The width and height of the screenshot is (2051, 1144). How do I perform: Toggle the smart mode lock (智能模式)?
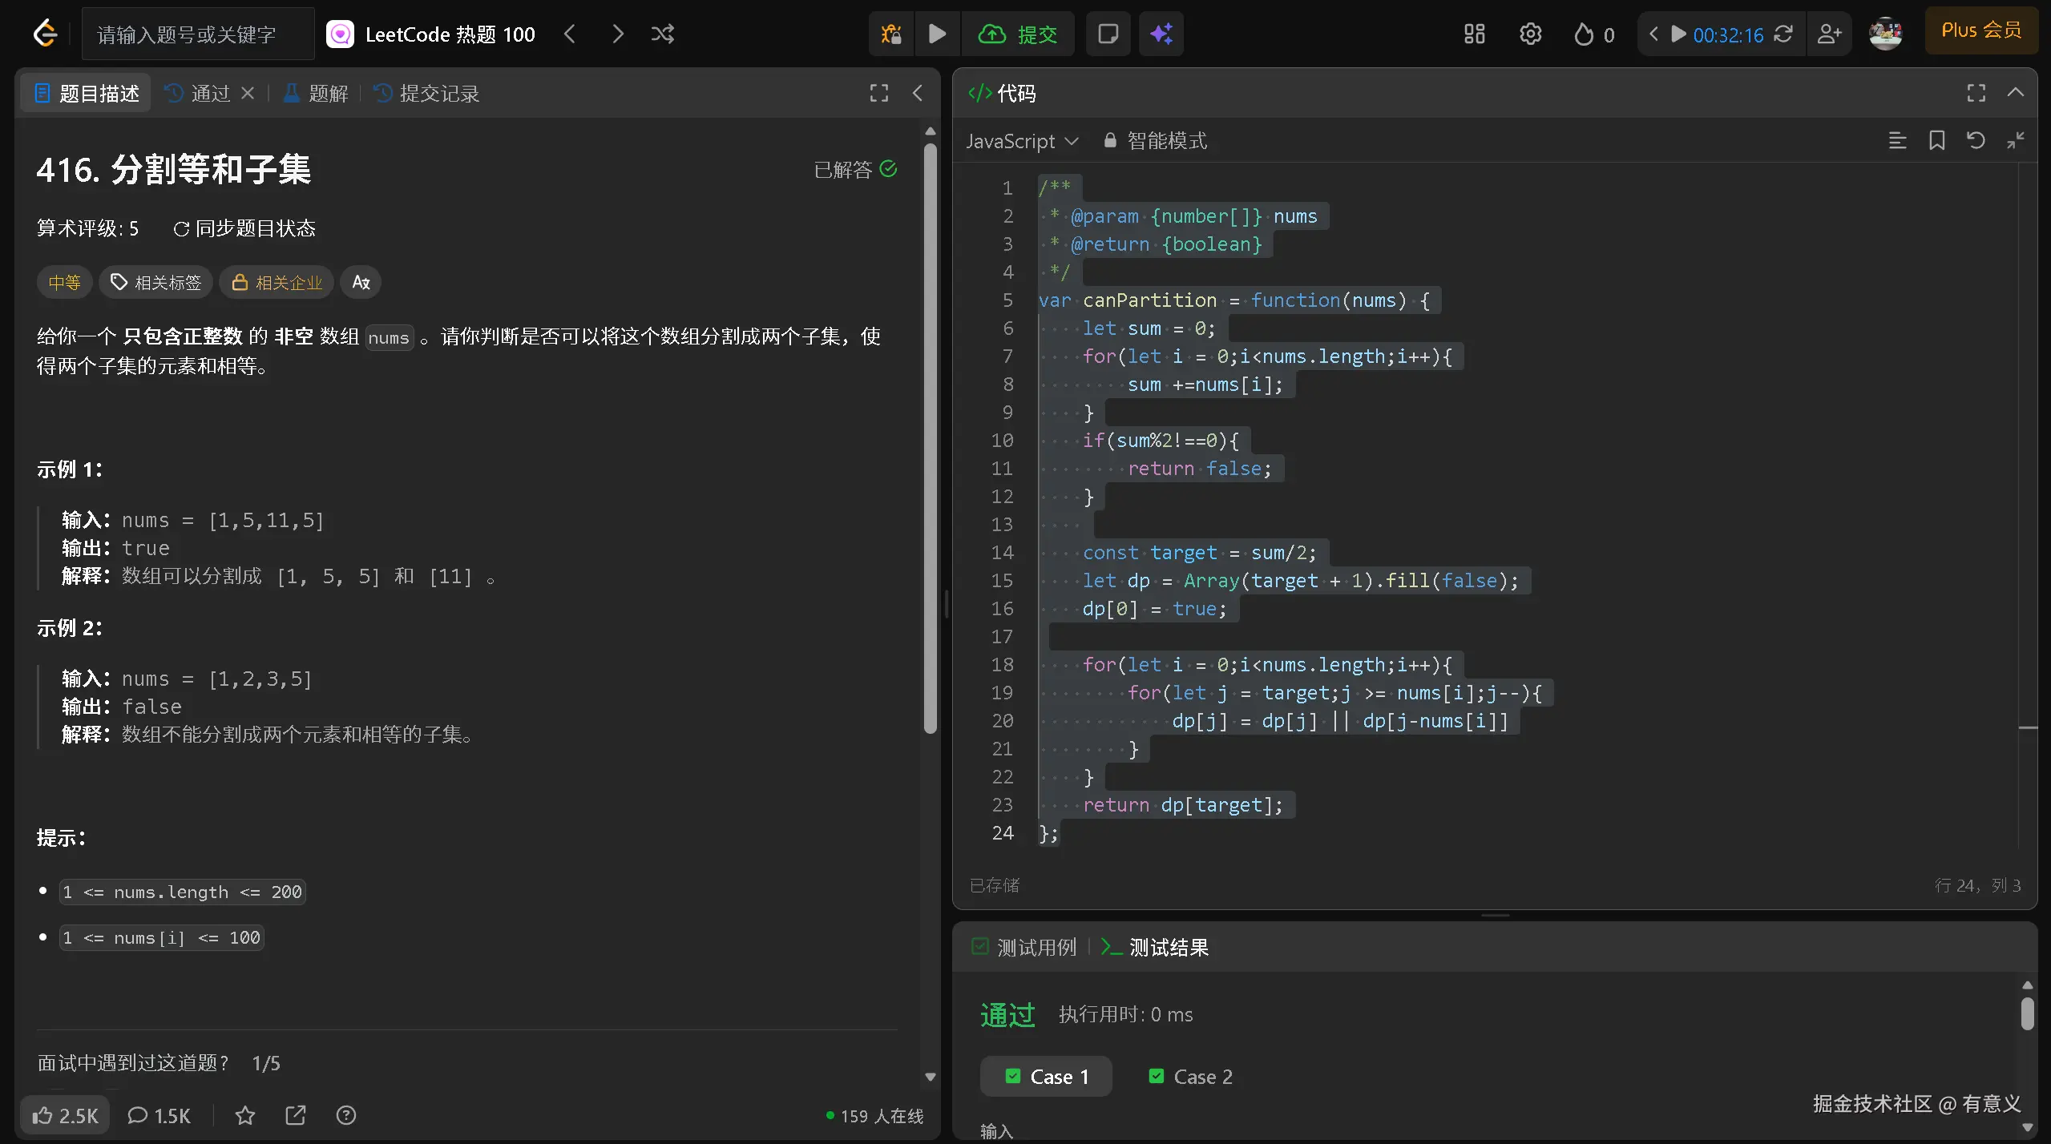point(1155,141)
